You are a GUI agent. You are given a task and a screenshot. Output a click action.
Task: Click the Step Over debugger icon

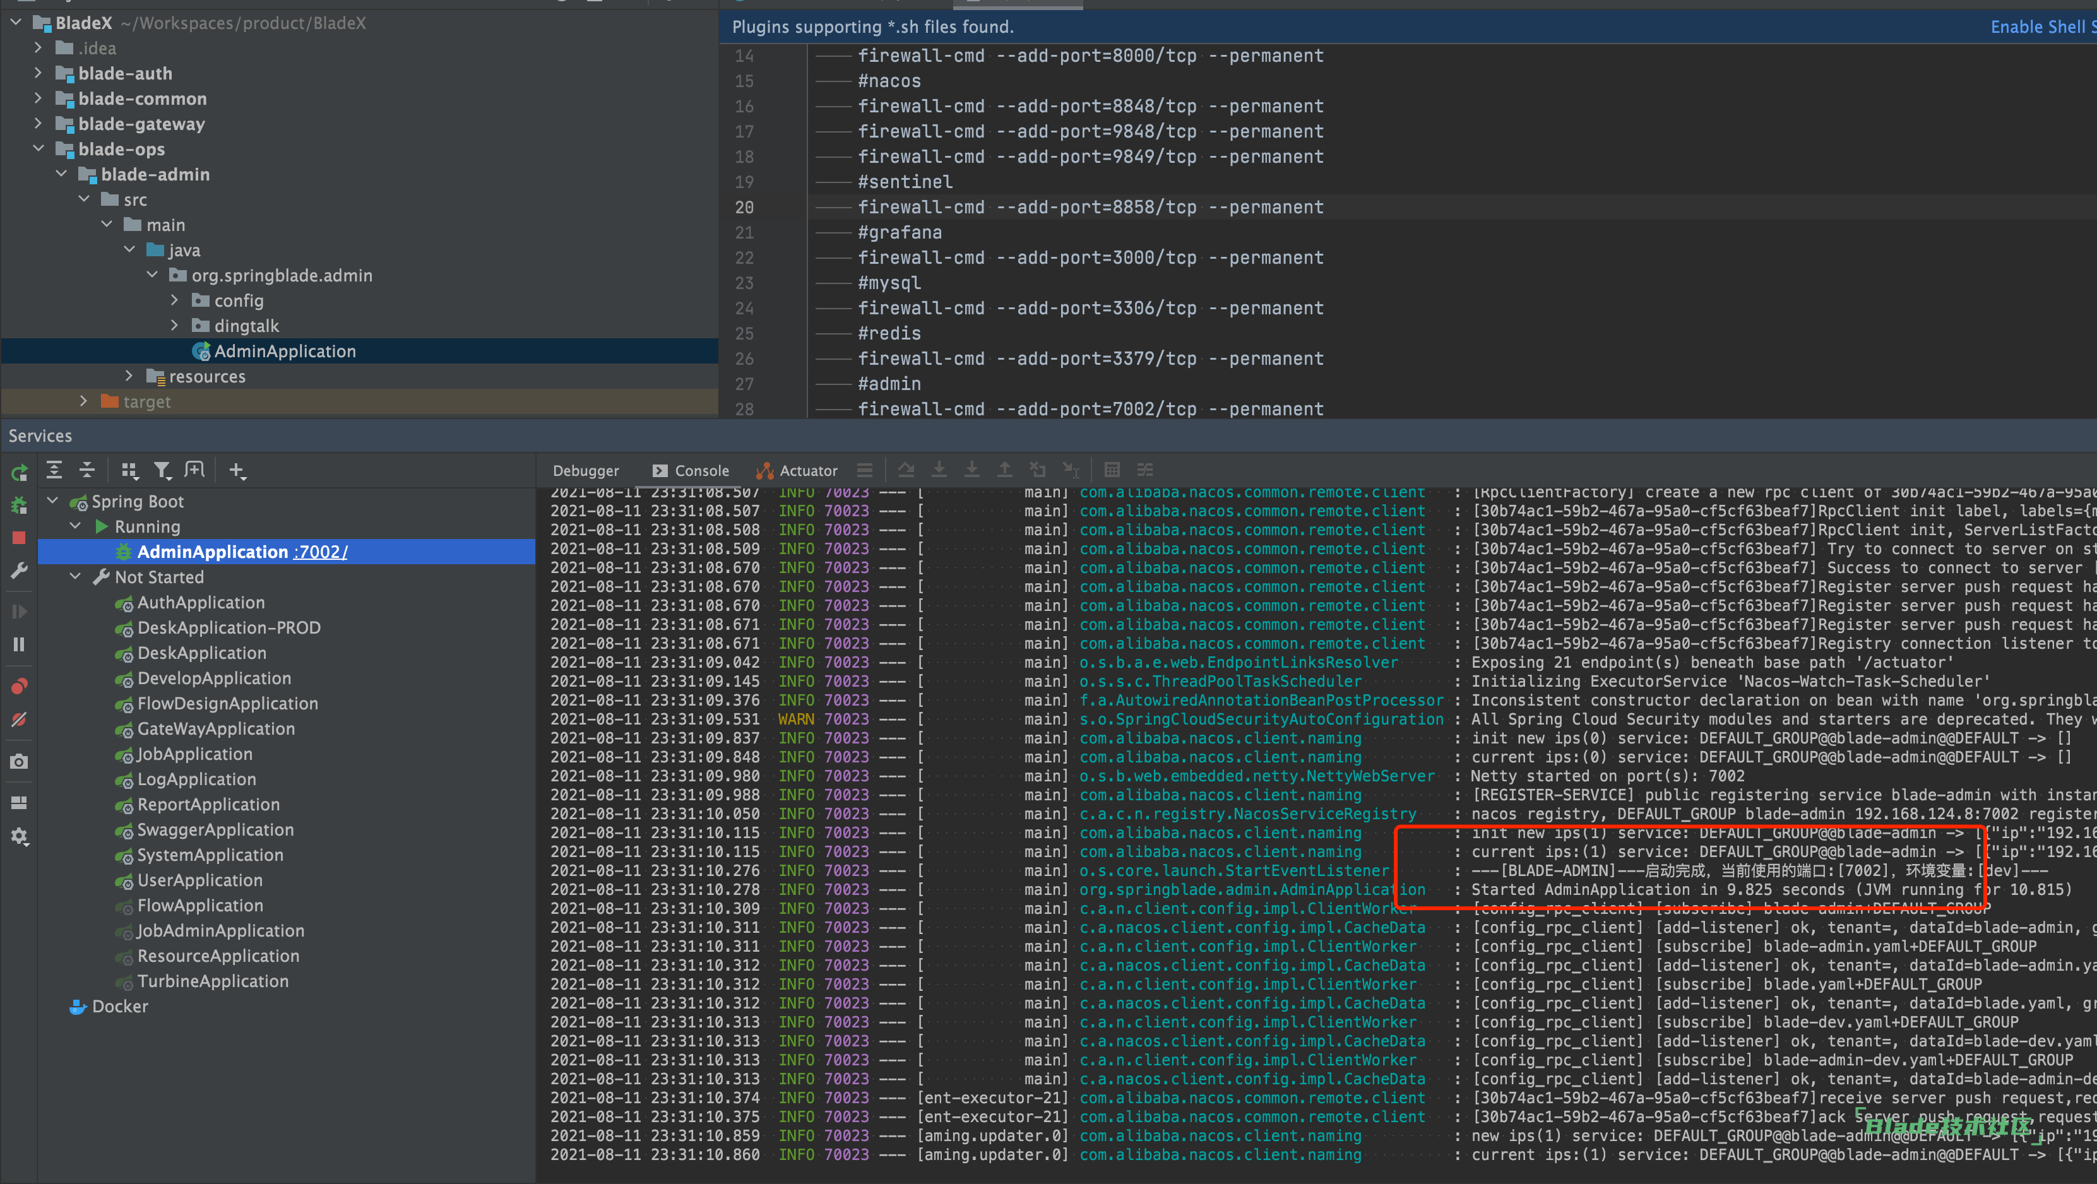click(x=906, y=470)
